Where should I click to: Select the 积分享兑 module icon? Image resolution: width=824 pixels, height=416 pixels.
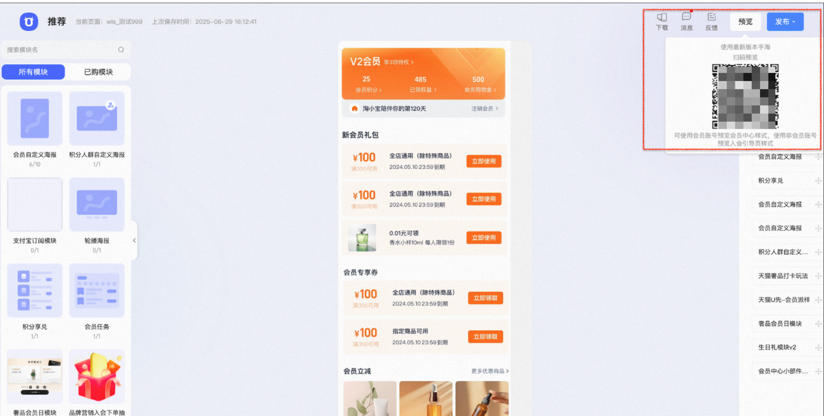click(x=35, y=290)
